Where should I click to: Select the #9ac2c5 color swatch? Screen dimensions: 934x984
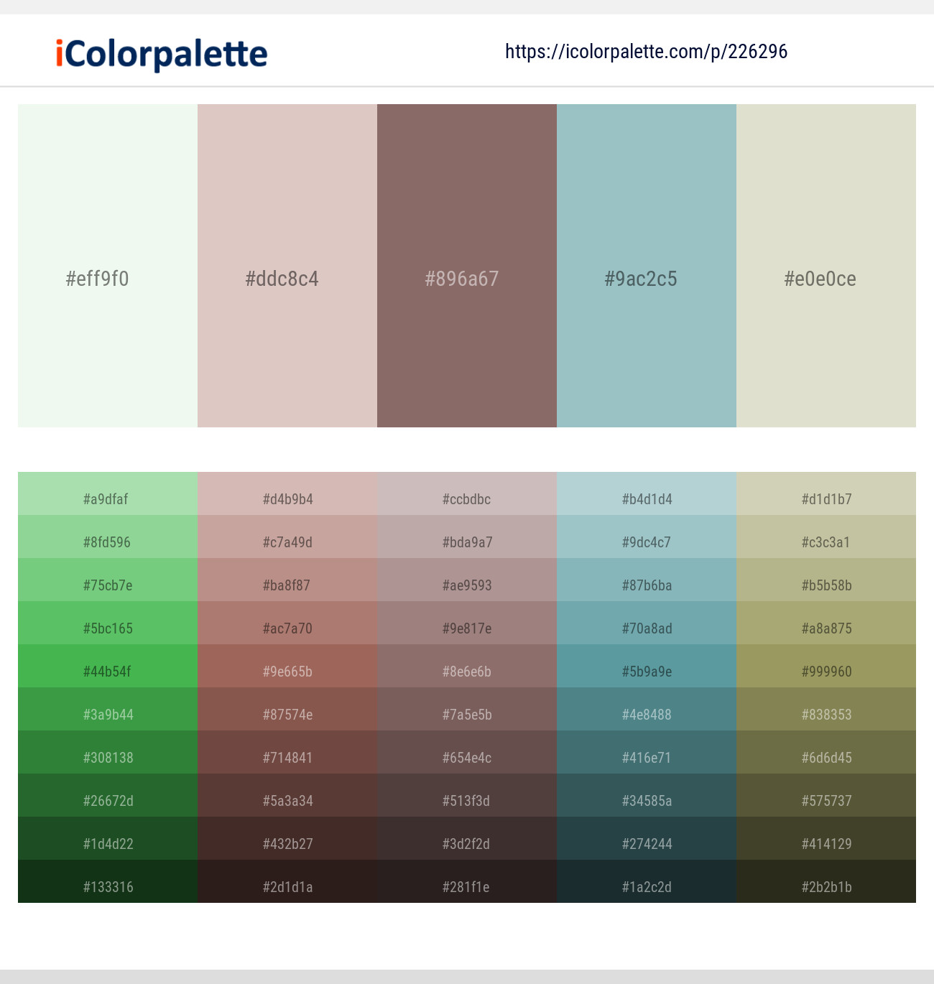(646, 266)
